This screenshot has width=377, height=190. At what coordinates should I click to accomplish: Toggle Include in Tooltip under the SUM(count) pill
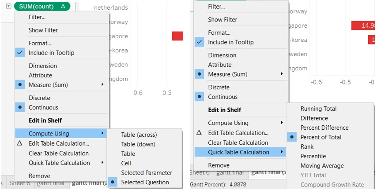(51, 53)
